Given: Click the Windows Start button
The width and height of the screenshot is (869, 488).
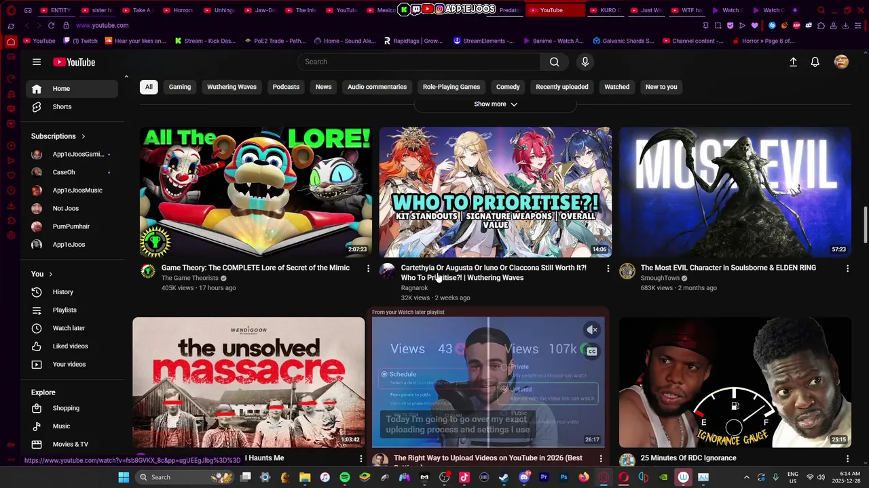Looking at the screenshot, I should pyautogui.click(x=124, y=477).
